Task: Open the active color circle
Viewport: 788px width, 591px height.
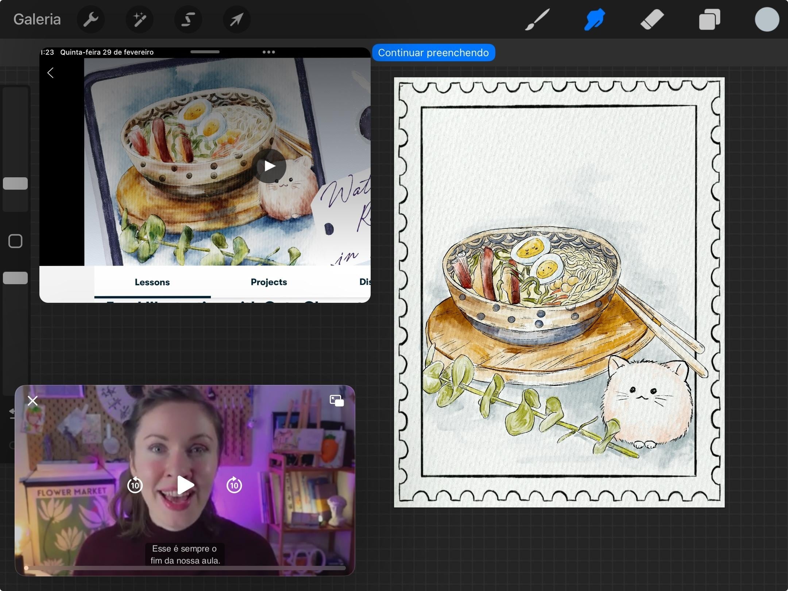Action: [767, 19]
